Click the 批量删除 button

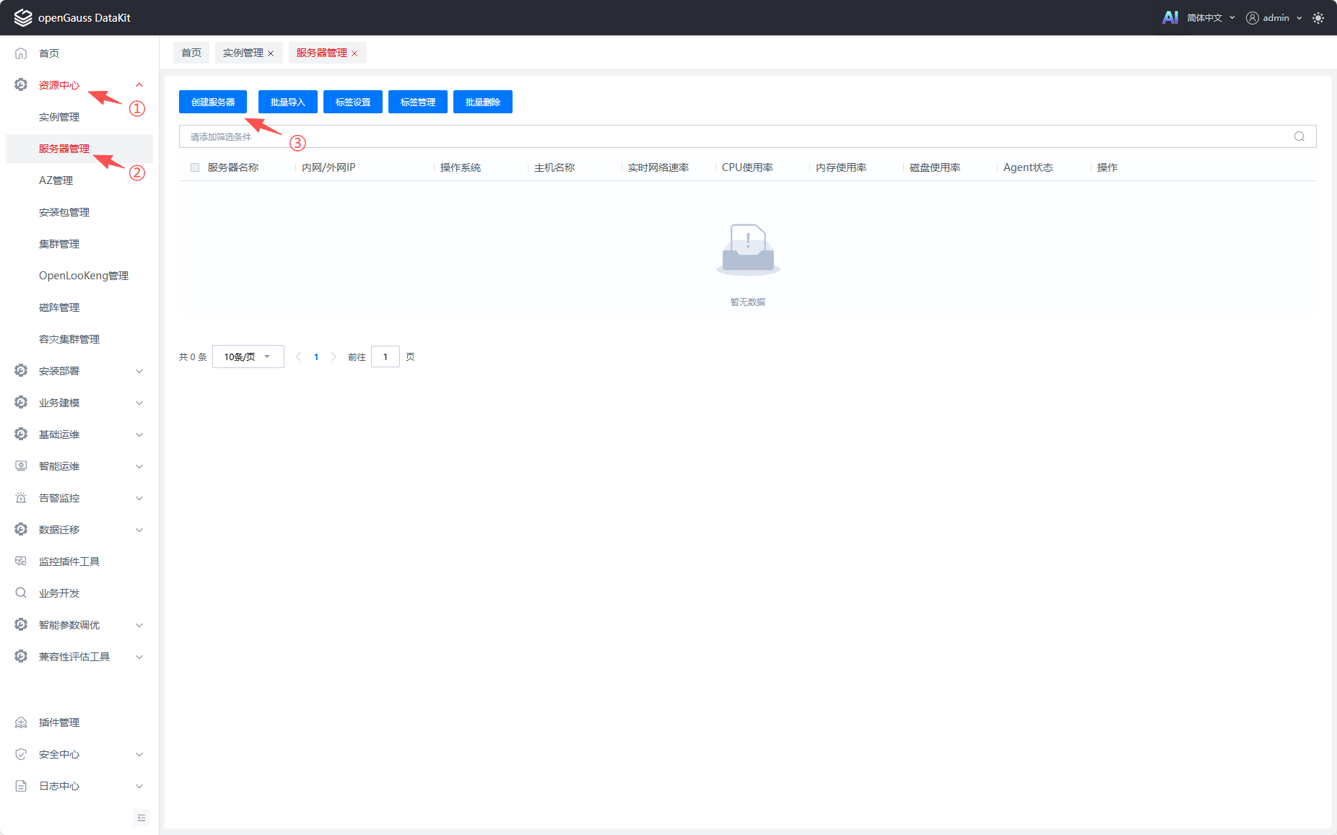pyautogui.click(x=482, y=101)
